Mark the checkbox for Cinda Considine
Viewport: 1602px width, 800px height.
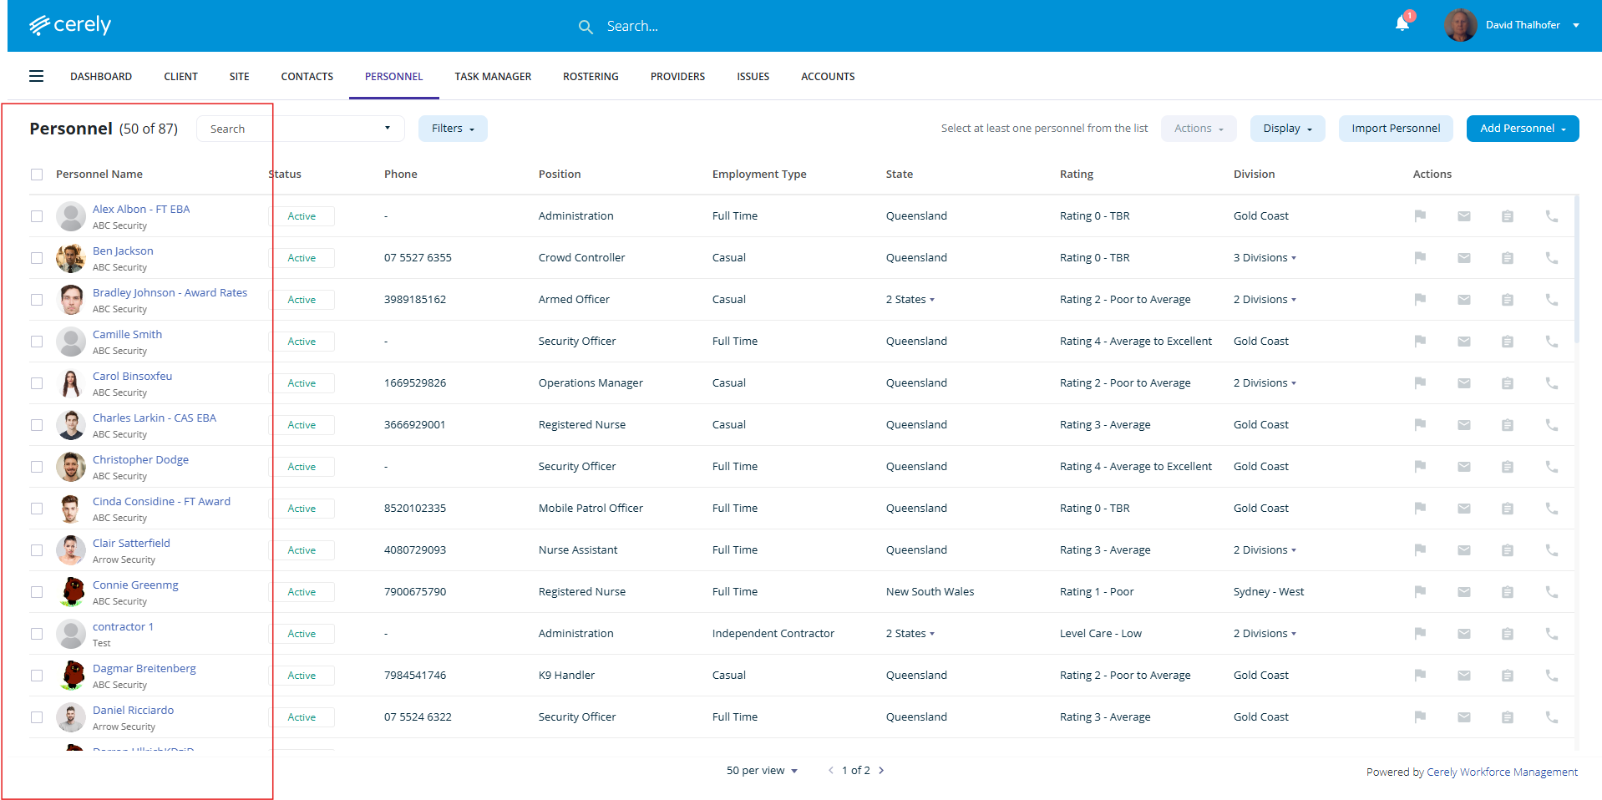point(37,509)
